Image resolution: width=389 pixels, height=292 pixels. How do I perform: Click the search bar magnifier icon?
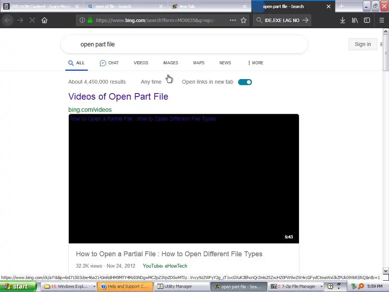pos(259,21)
